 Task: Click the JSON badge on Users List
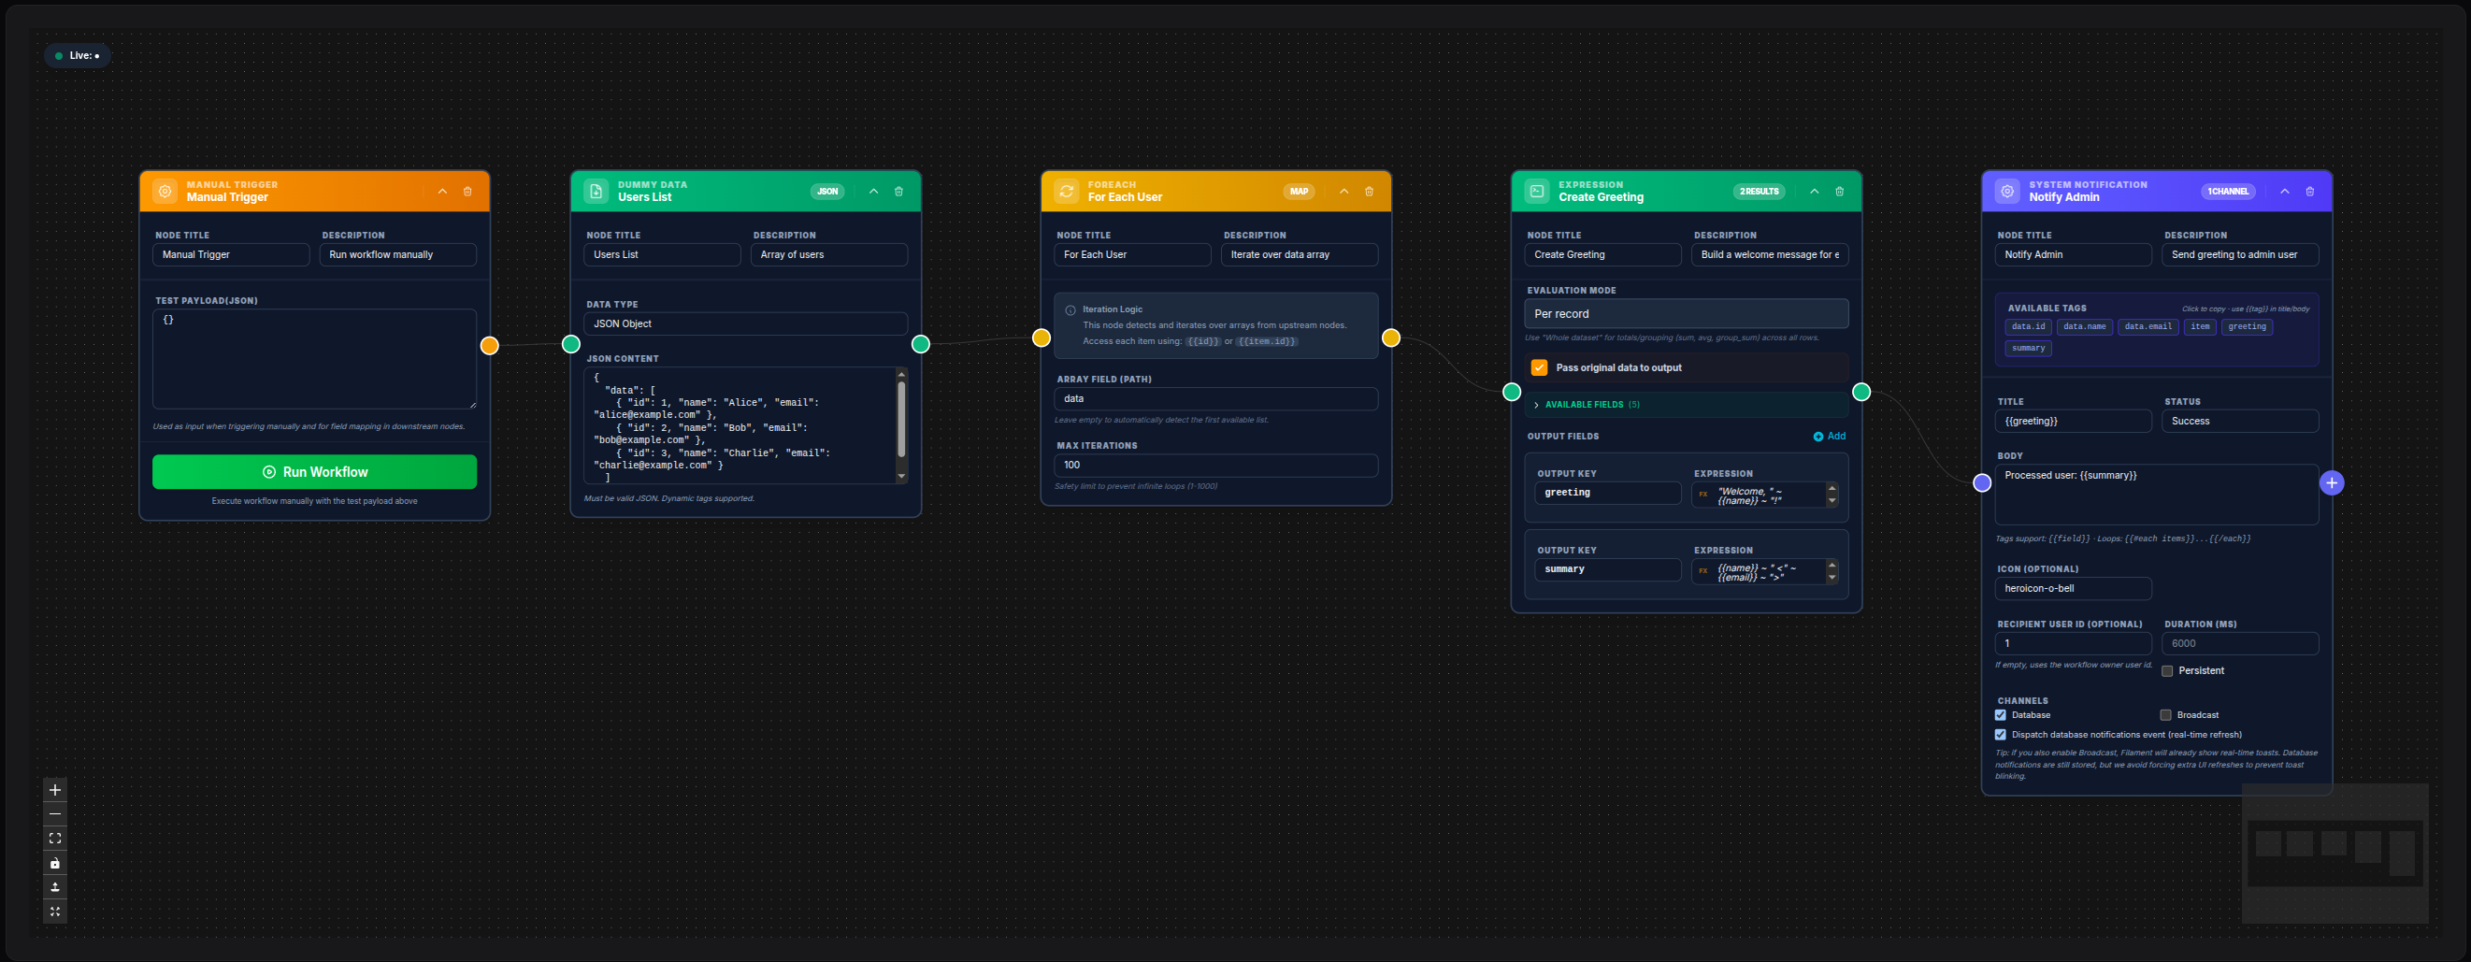(x=826, y=191)
